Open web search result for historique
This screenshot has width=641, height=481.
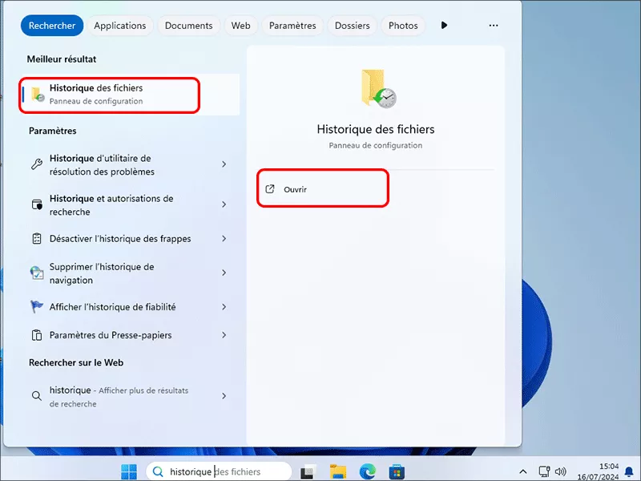click(x=120, y=397)
